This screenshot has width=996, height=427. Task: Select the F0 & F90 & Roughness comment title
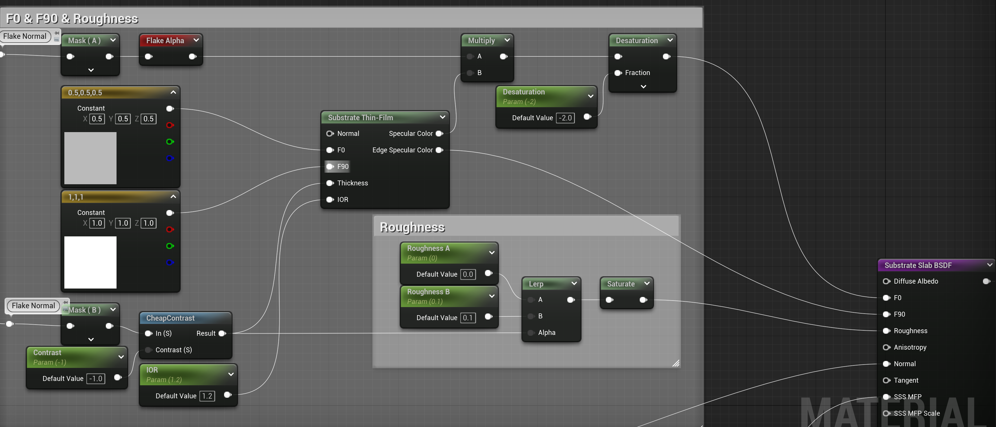(x=72, y=18)
